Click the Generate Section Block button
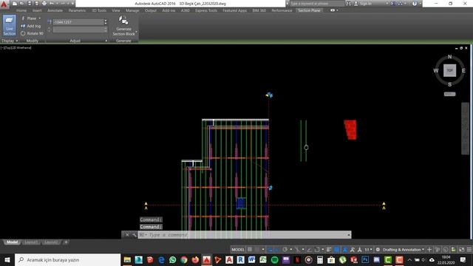Screen dimensions: 473x266 pos(123,26)
